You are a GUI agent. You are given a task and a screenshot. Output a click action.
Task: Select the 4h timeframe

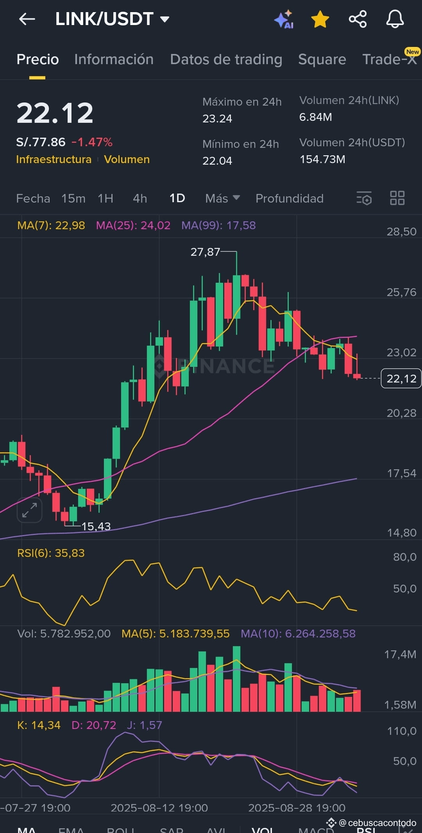click(x=140, y=198)
